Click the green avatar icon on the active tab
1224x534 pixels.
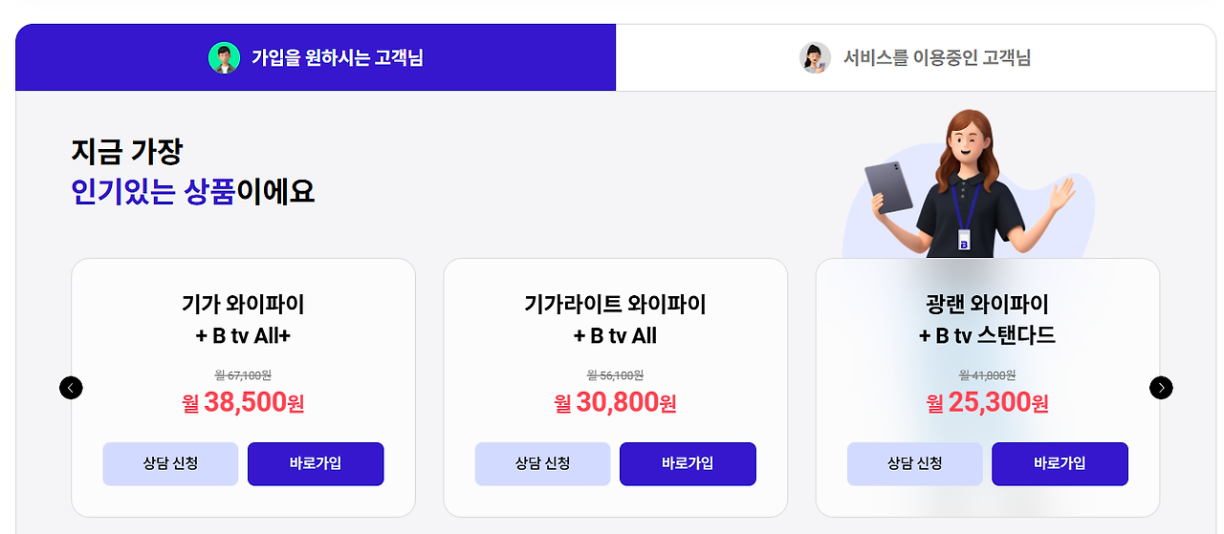tap(224, 57)
